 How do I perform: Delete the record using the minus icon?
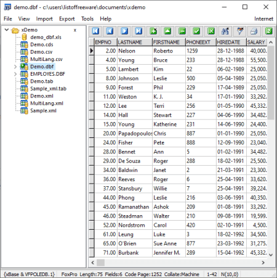[182, 31]
